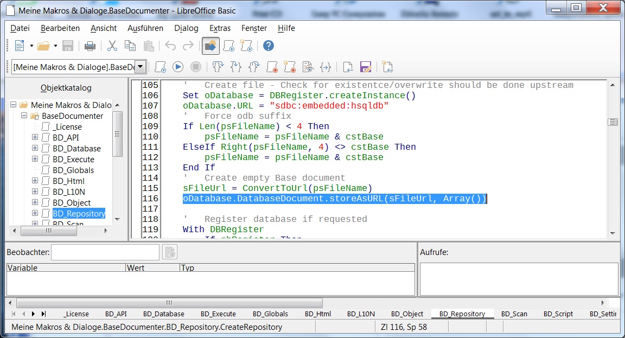Switch to the BD_Scan module tab
Screen dimensions: 625x338
(514, 314)
